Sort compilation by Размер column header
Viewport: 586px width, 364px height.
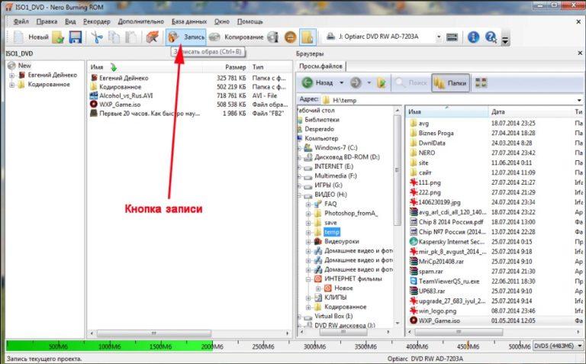(235, 67)
